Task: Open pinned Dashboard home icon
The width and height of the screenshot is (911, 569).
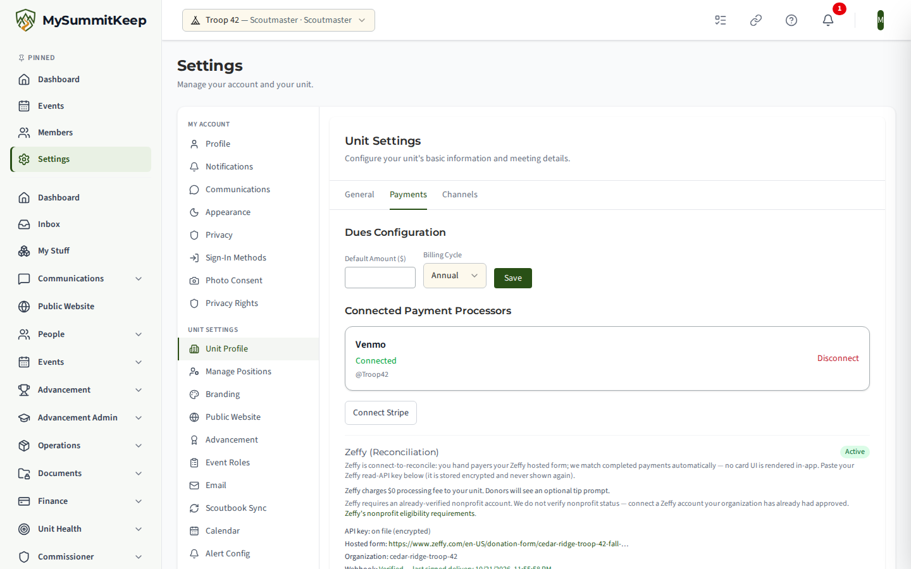Action: click(x=24, y=80)
